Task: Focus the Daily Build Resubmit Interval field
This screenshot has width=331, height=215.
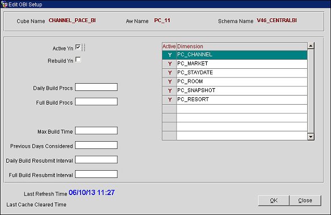Action: click(97, 160)
